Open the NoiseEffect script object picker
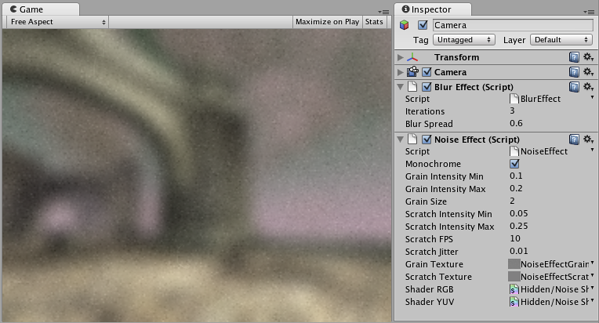Viewport: 599px width, 323px height. [592, 150]
